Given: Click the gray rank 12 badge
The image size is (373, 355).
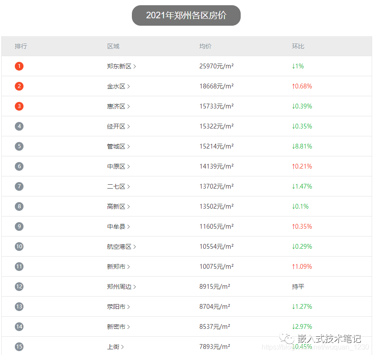Looking at the screenshot, I should click(x=19, y=286).
